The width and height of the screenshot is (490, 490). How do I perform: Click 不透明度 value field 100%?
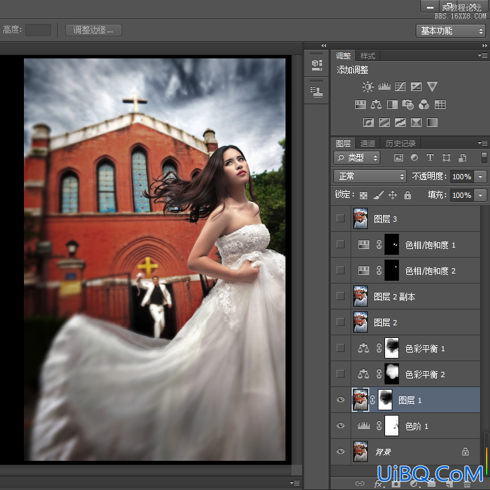462,177
